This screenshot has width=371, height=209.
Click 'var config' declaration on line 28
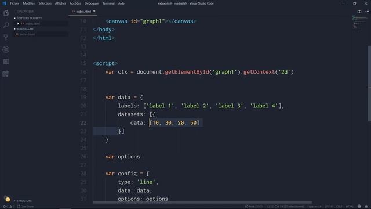pyautogui.click(x=121, y=174)
